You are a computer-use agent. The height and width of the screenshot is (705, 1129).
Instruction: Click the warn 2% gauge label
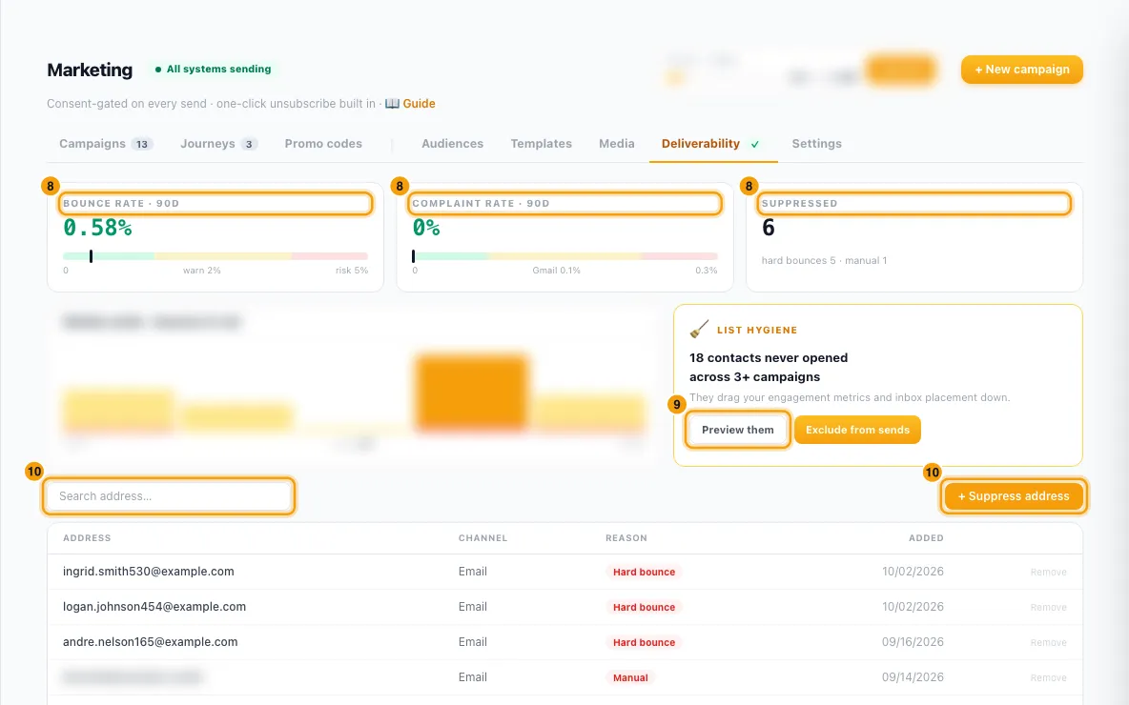(201, 271)
